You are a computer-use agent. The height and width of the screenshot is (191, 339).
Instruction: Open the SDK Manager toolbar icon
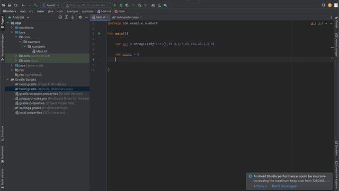tap(165, 5)
